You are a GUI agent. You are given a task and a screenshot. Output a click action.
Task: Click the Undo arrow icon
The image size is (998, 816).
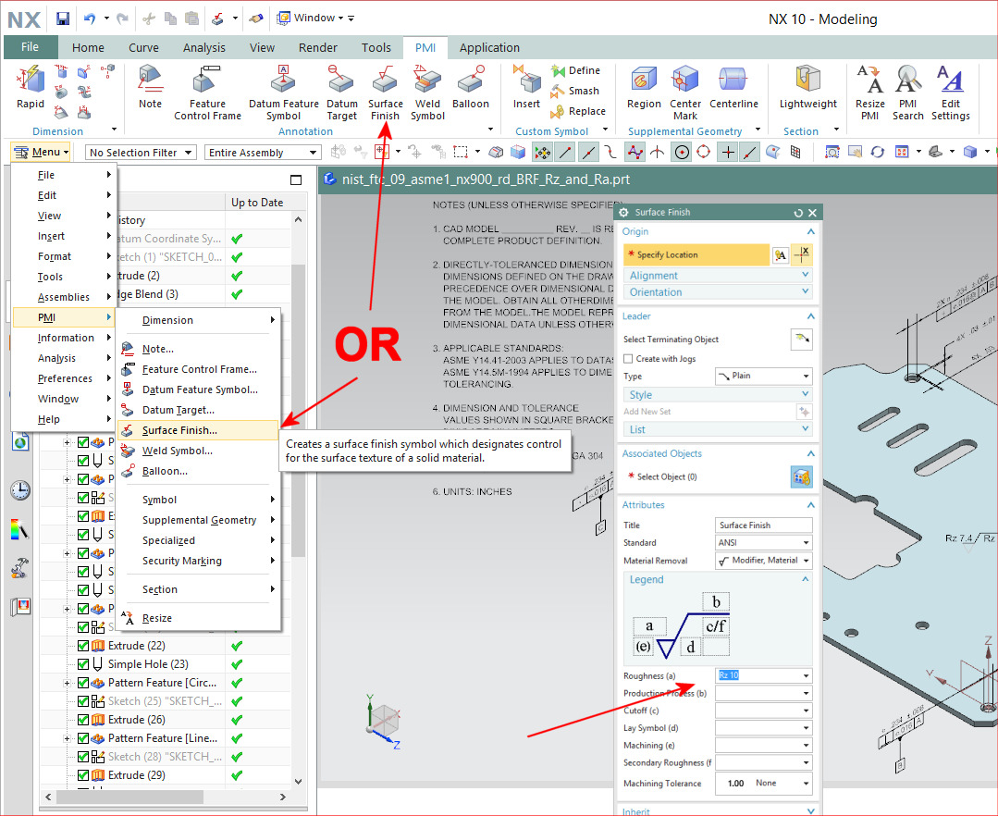coord(90,19)
